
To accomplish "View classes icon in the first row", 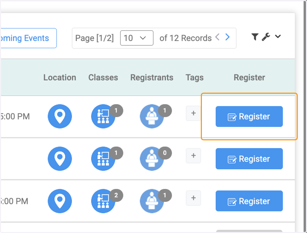I will point(103,116).
